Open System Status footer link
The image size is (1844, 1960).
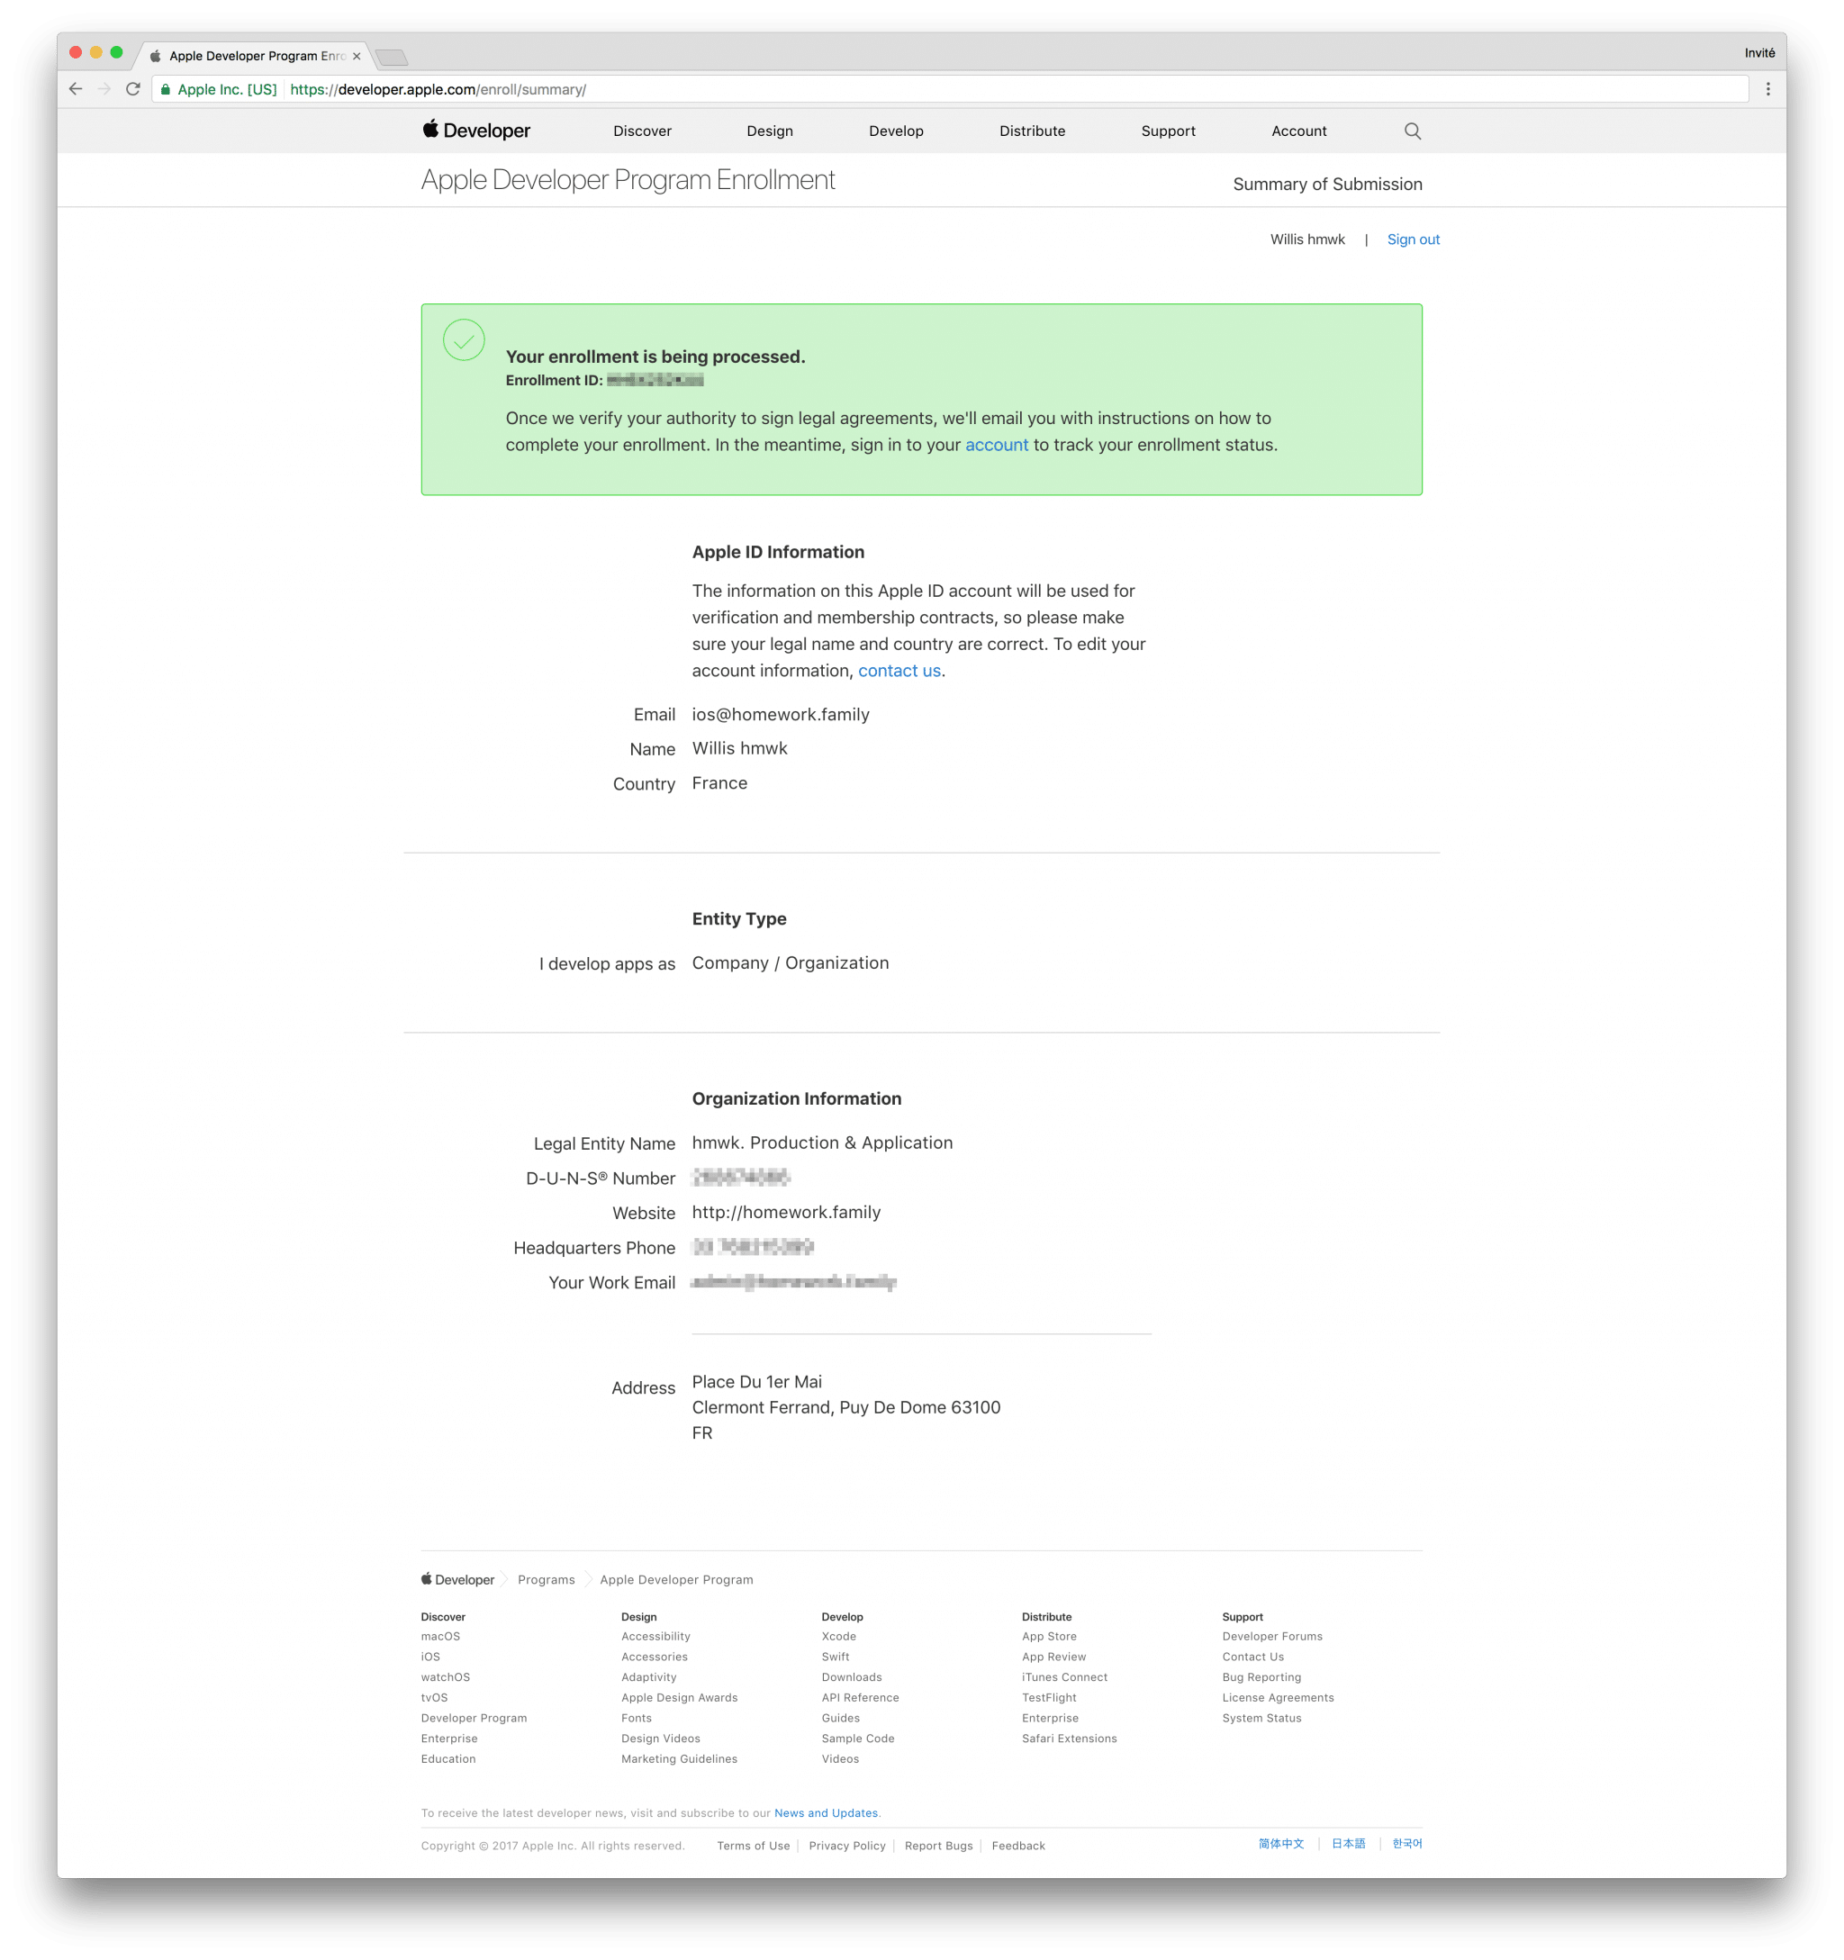click(x=1261, y=1718)
